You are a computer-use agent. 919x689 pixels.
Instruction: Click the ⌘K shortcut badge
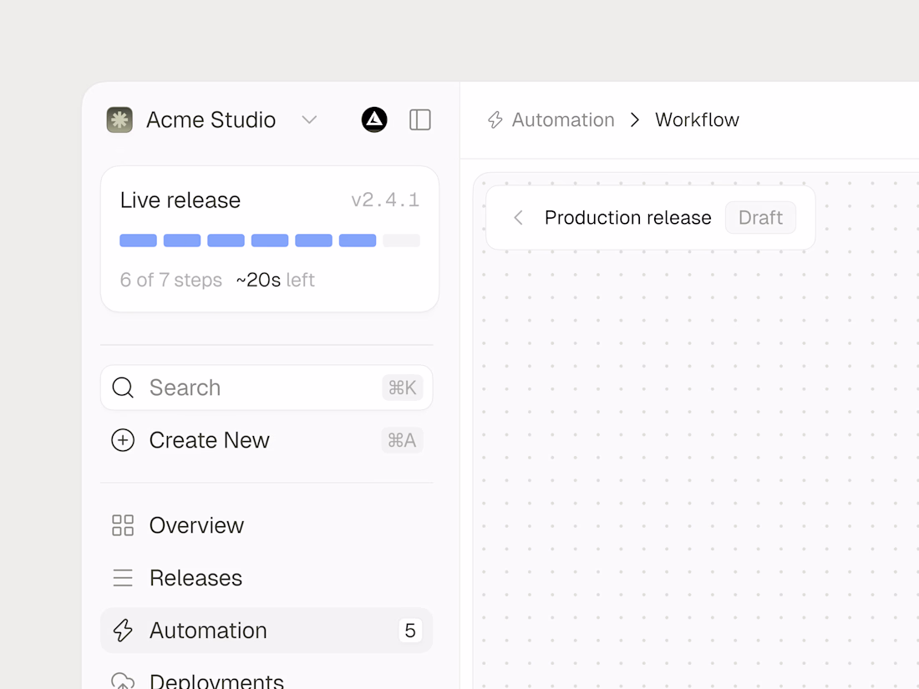[x=402, y=388]
